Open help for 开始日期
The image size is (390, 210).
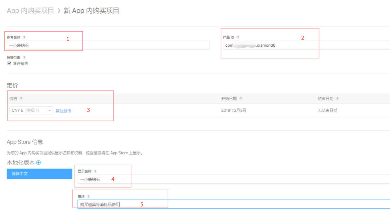coord(241,98)
